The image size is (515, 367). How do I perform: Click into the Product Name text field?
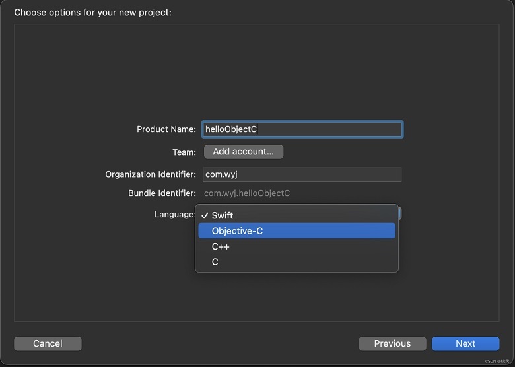(x=302, y=129)
